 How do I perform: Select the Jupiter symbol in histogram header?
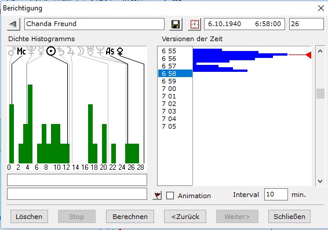71,51
